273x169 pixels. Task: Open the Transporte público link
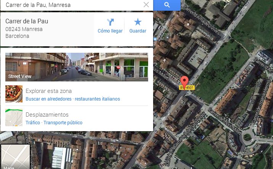63,123
